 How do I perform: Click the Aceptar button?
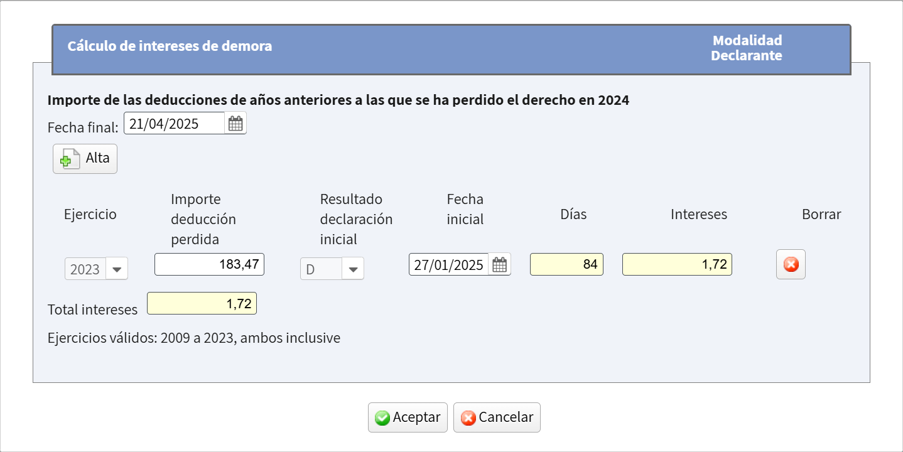(408, 417)
